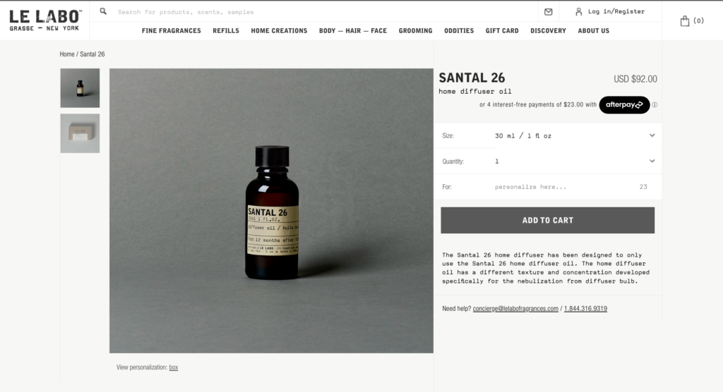This screenshot has height=392, width=723.
Task: Select the Discovery menu item
Action: tap(548, 31)
